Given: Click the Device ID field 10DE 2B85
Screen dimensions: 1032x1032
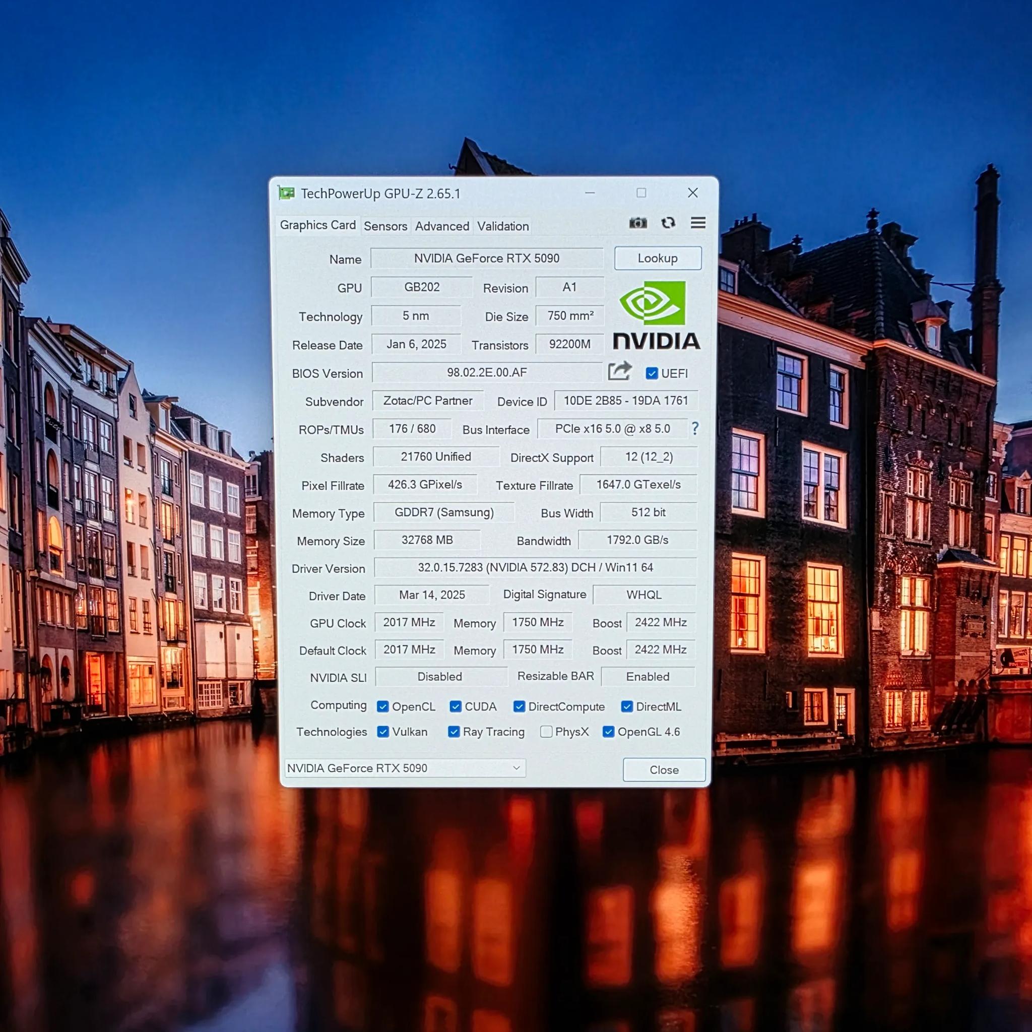Looking at the screenshot, I should [x=626, y=401].
